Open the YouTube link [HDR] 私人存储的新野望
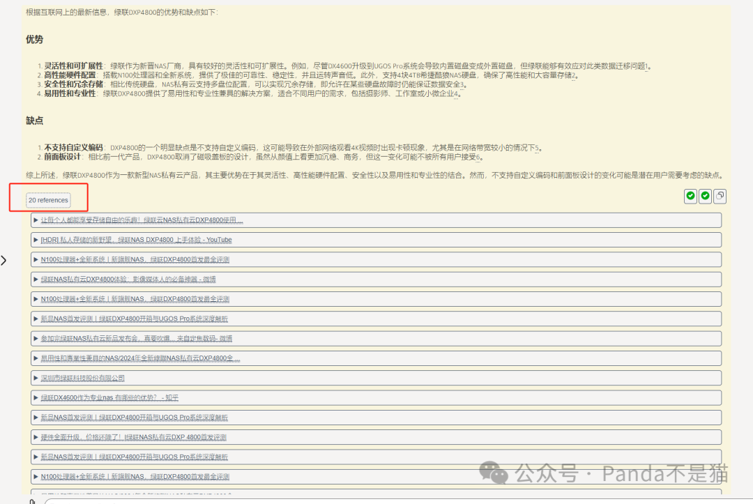The height and width of the screenshot is (504, 753). (136, 240)
